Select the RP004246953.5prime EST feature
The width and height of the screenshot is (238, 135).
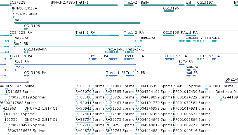point(138,111)
